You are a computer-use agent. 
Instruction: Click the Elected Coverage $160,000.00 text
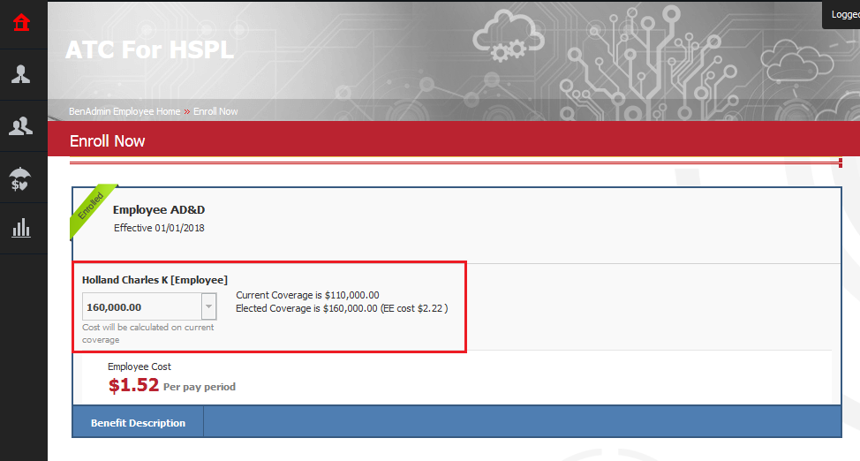[342, 308]
